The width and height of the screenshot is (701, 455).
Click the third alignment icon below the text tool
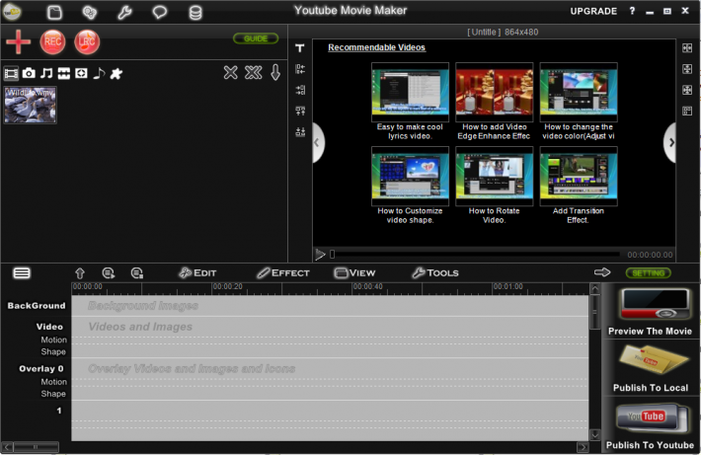click(x=300, y=90)
